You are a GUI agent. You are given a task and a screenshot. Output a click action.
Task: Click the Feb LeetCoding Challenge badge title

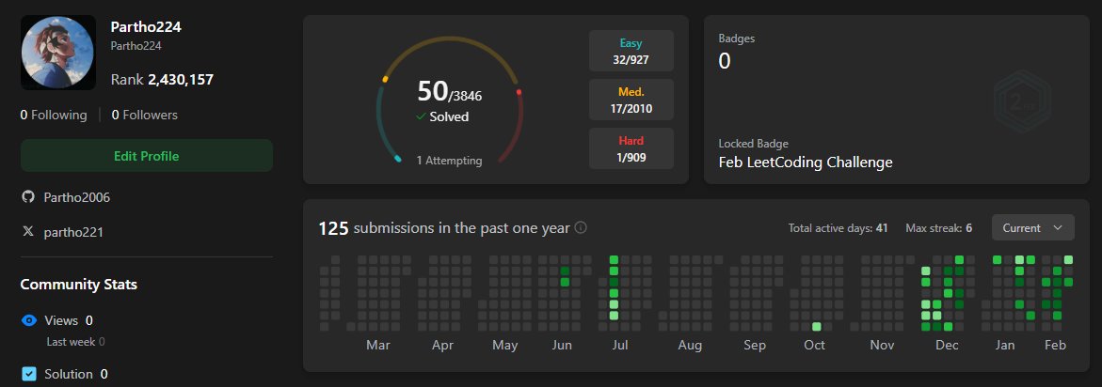806,162
